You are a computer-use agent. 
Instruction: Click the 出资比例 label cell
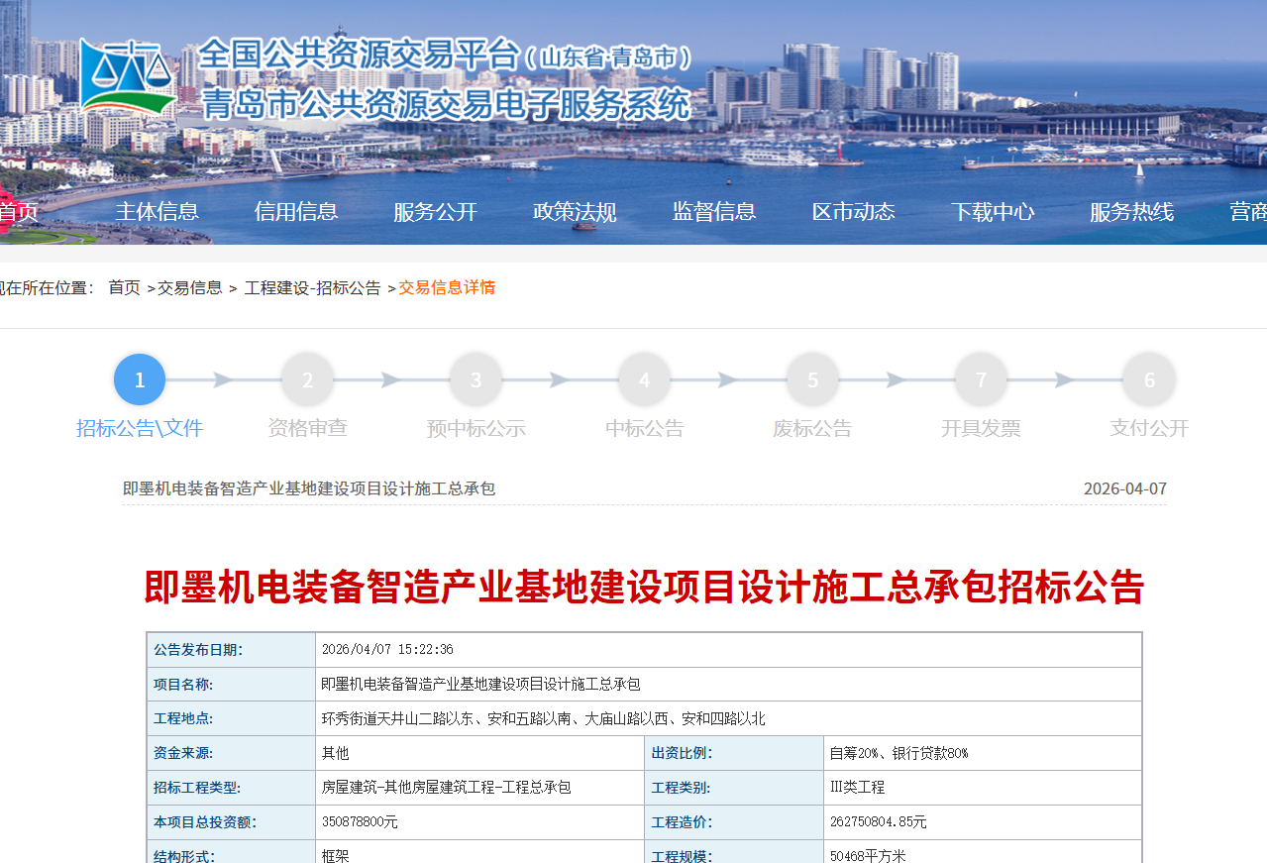733,753
